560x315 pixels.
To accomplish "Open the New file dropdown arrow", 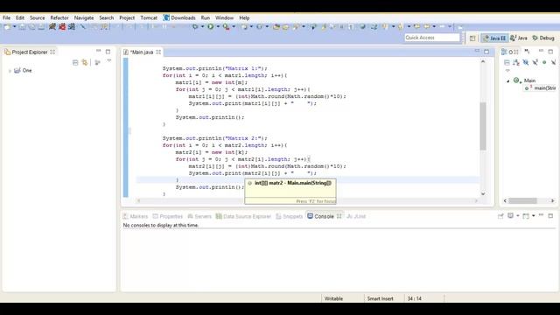I will point(15,27).
